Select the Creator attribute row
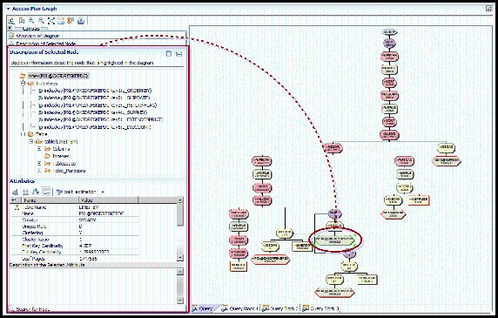This screenshot has height=318, width=498. 75,220
